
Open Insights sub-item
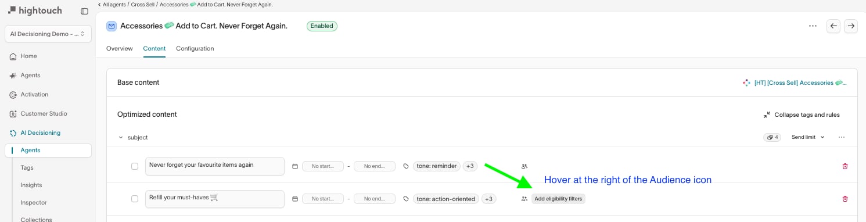(31, 185)
